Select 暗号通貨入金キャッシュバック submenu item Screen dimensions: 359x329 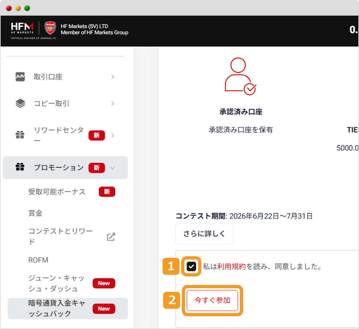click(x=68, y=308)
